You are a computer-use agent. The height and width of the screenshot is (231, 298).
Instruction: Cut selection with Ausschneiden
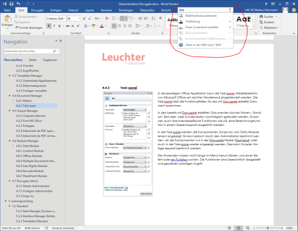(26, 17)
